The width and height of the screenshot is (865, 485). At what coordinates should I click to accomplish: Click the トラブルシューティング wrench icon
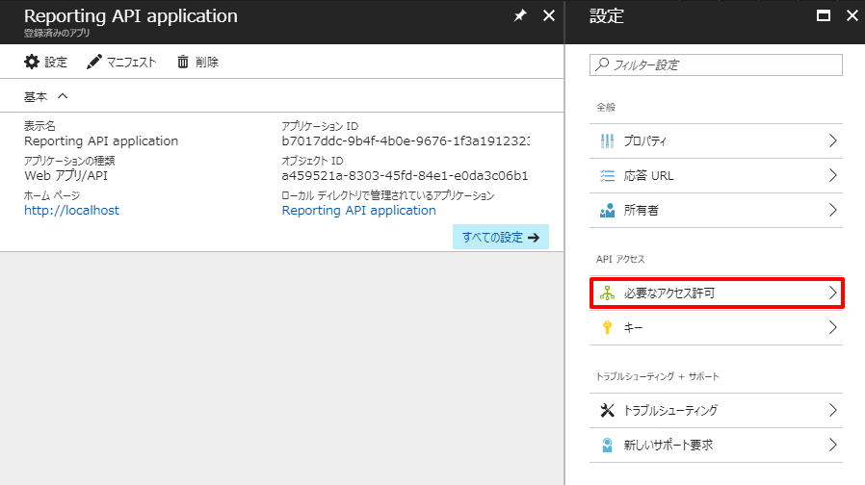[x=607, y=410]
